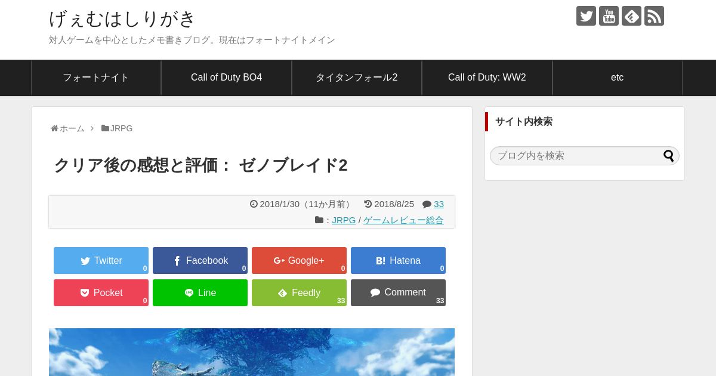Open the タイタンフォール2 menu item
716x376 pixels.
pos(357,78)
